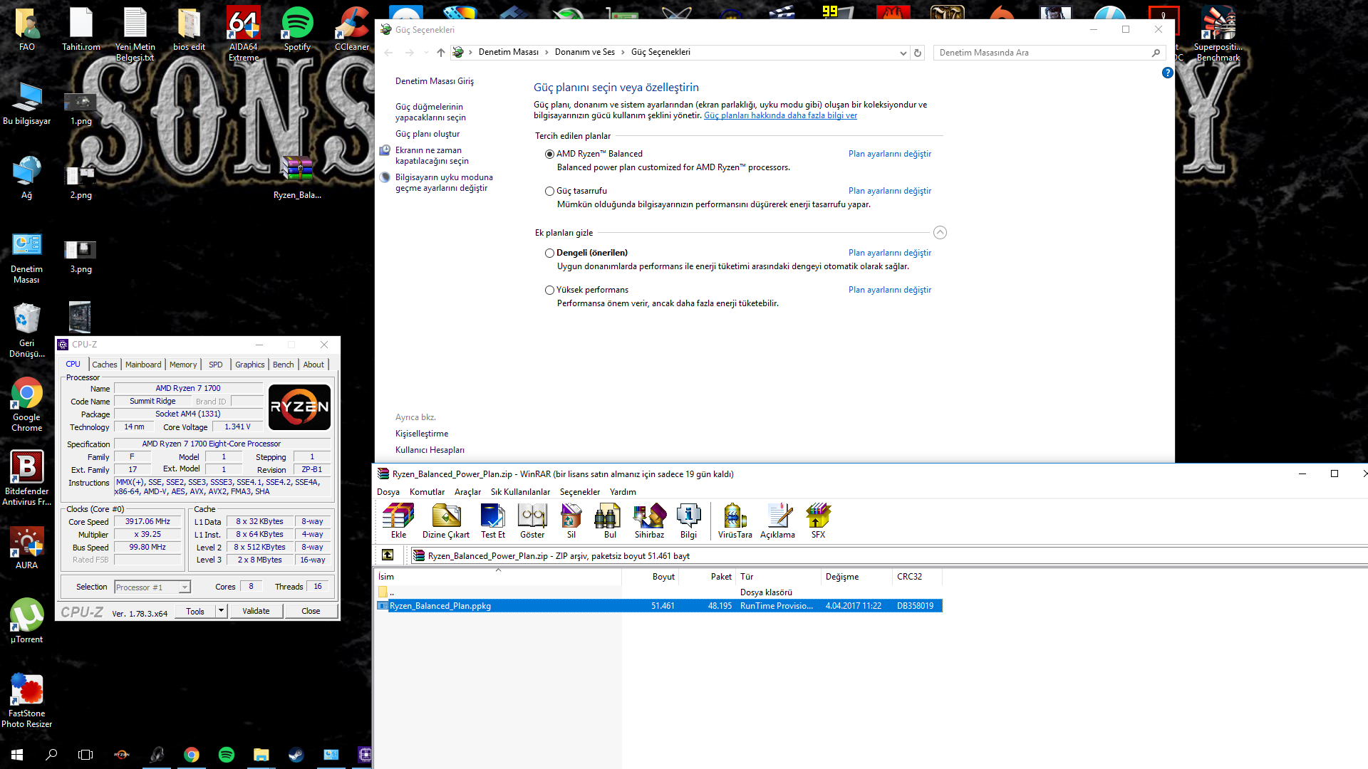Open the Güç planları hakkında daha fazla bilgi link
This screenshot has width=1368, height=769.
[780, 115]
